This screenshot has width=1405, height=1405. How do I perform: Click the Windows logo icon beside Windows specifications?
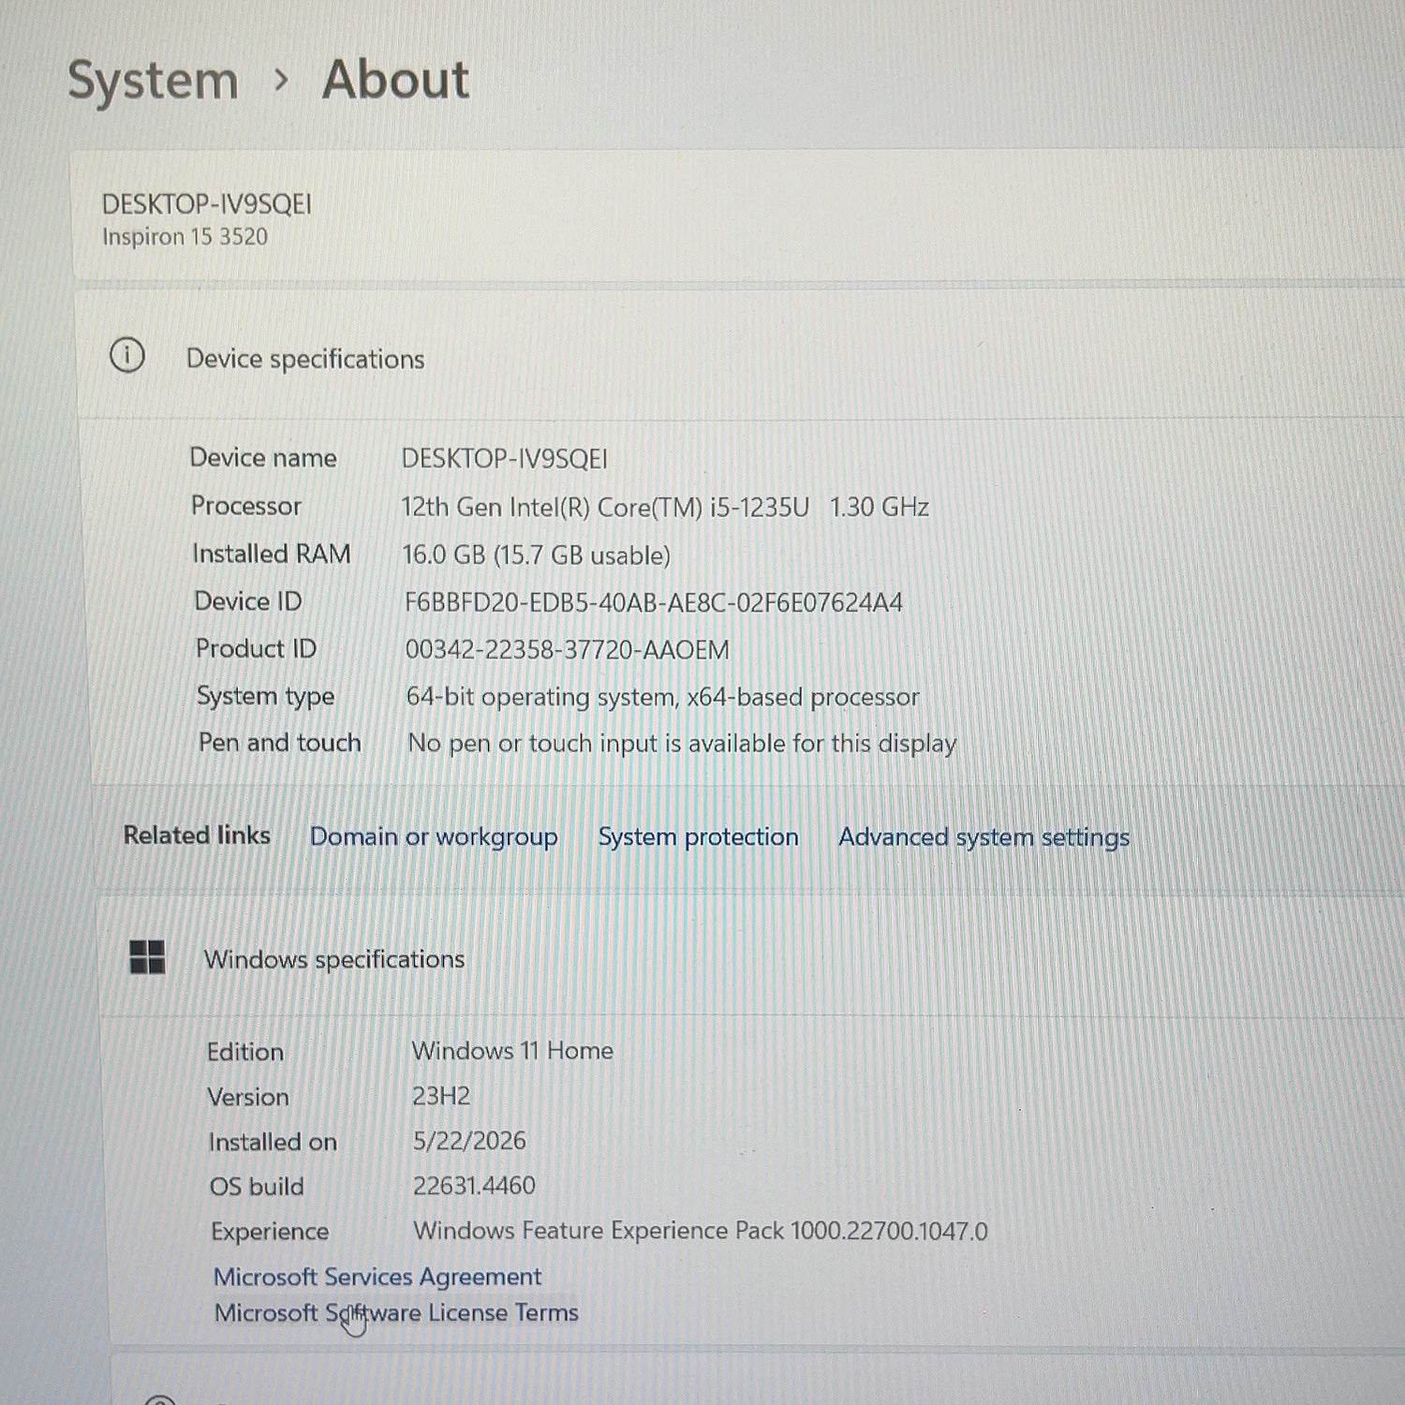147,957
